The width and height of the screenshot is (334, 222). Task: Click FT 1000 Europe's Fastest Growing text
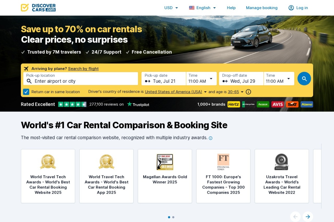(x=223, y=185)
